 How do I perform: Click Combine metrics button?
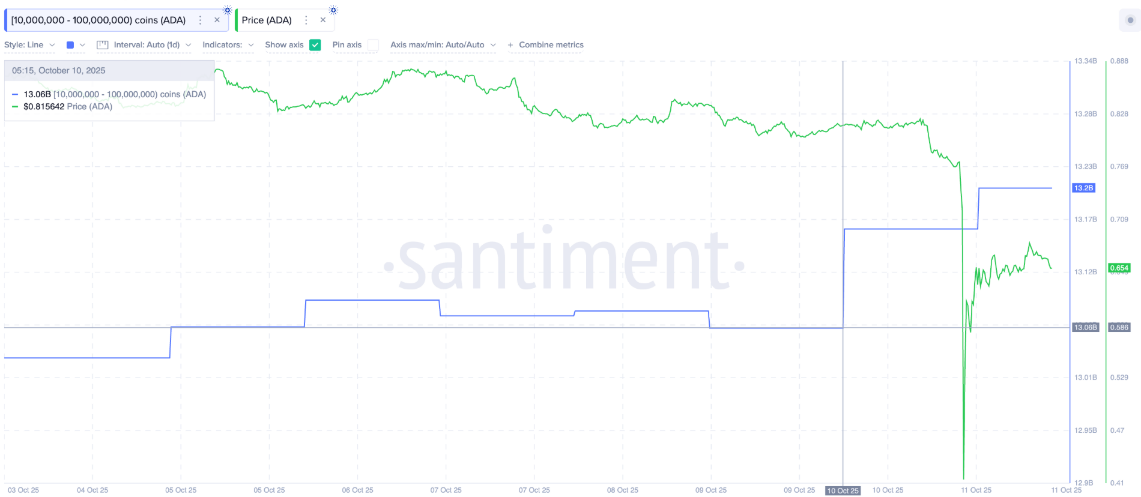pyautogui.click(x=545, y=45)
